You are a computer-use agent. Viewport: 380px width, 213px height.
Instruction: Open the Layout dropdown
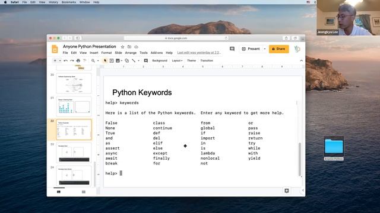(x=177, y=60)
